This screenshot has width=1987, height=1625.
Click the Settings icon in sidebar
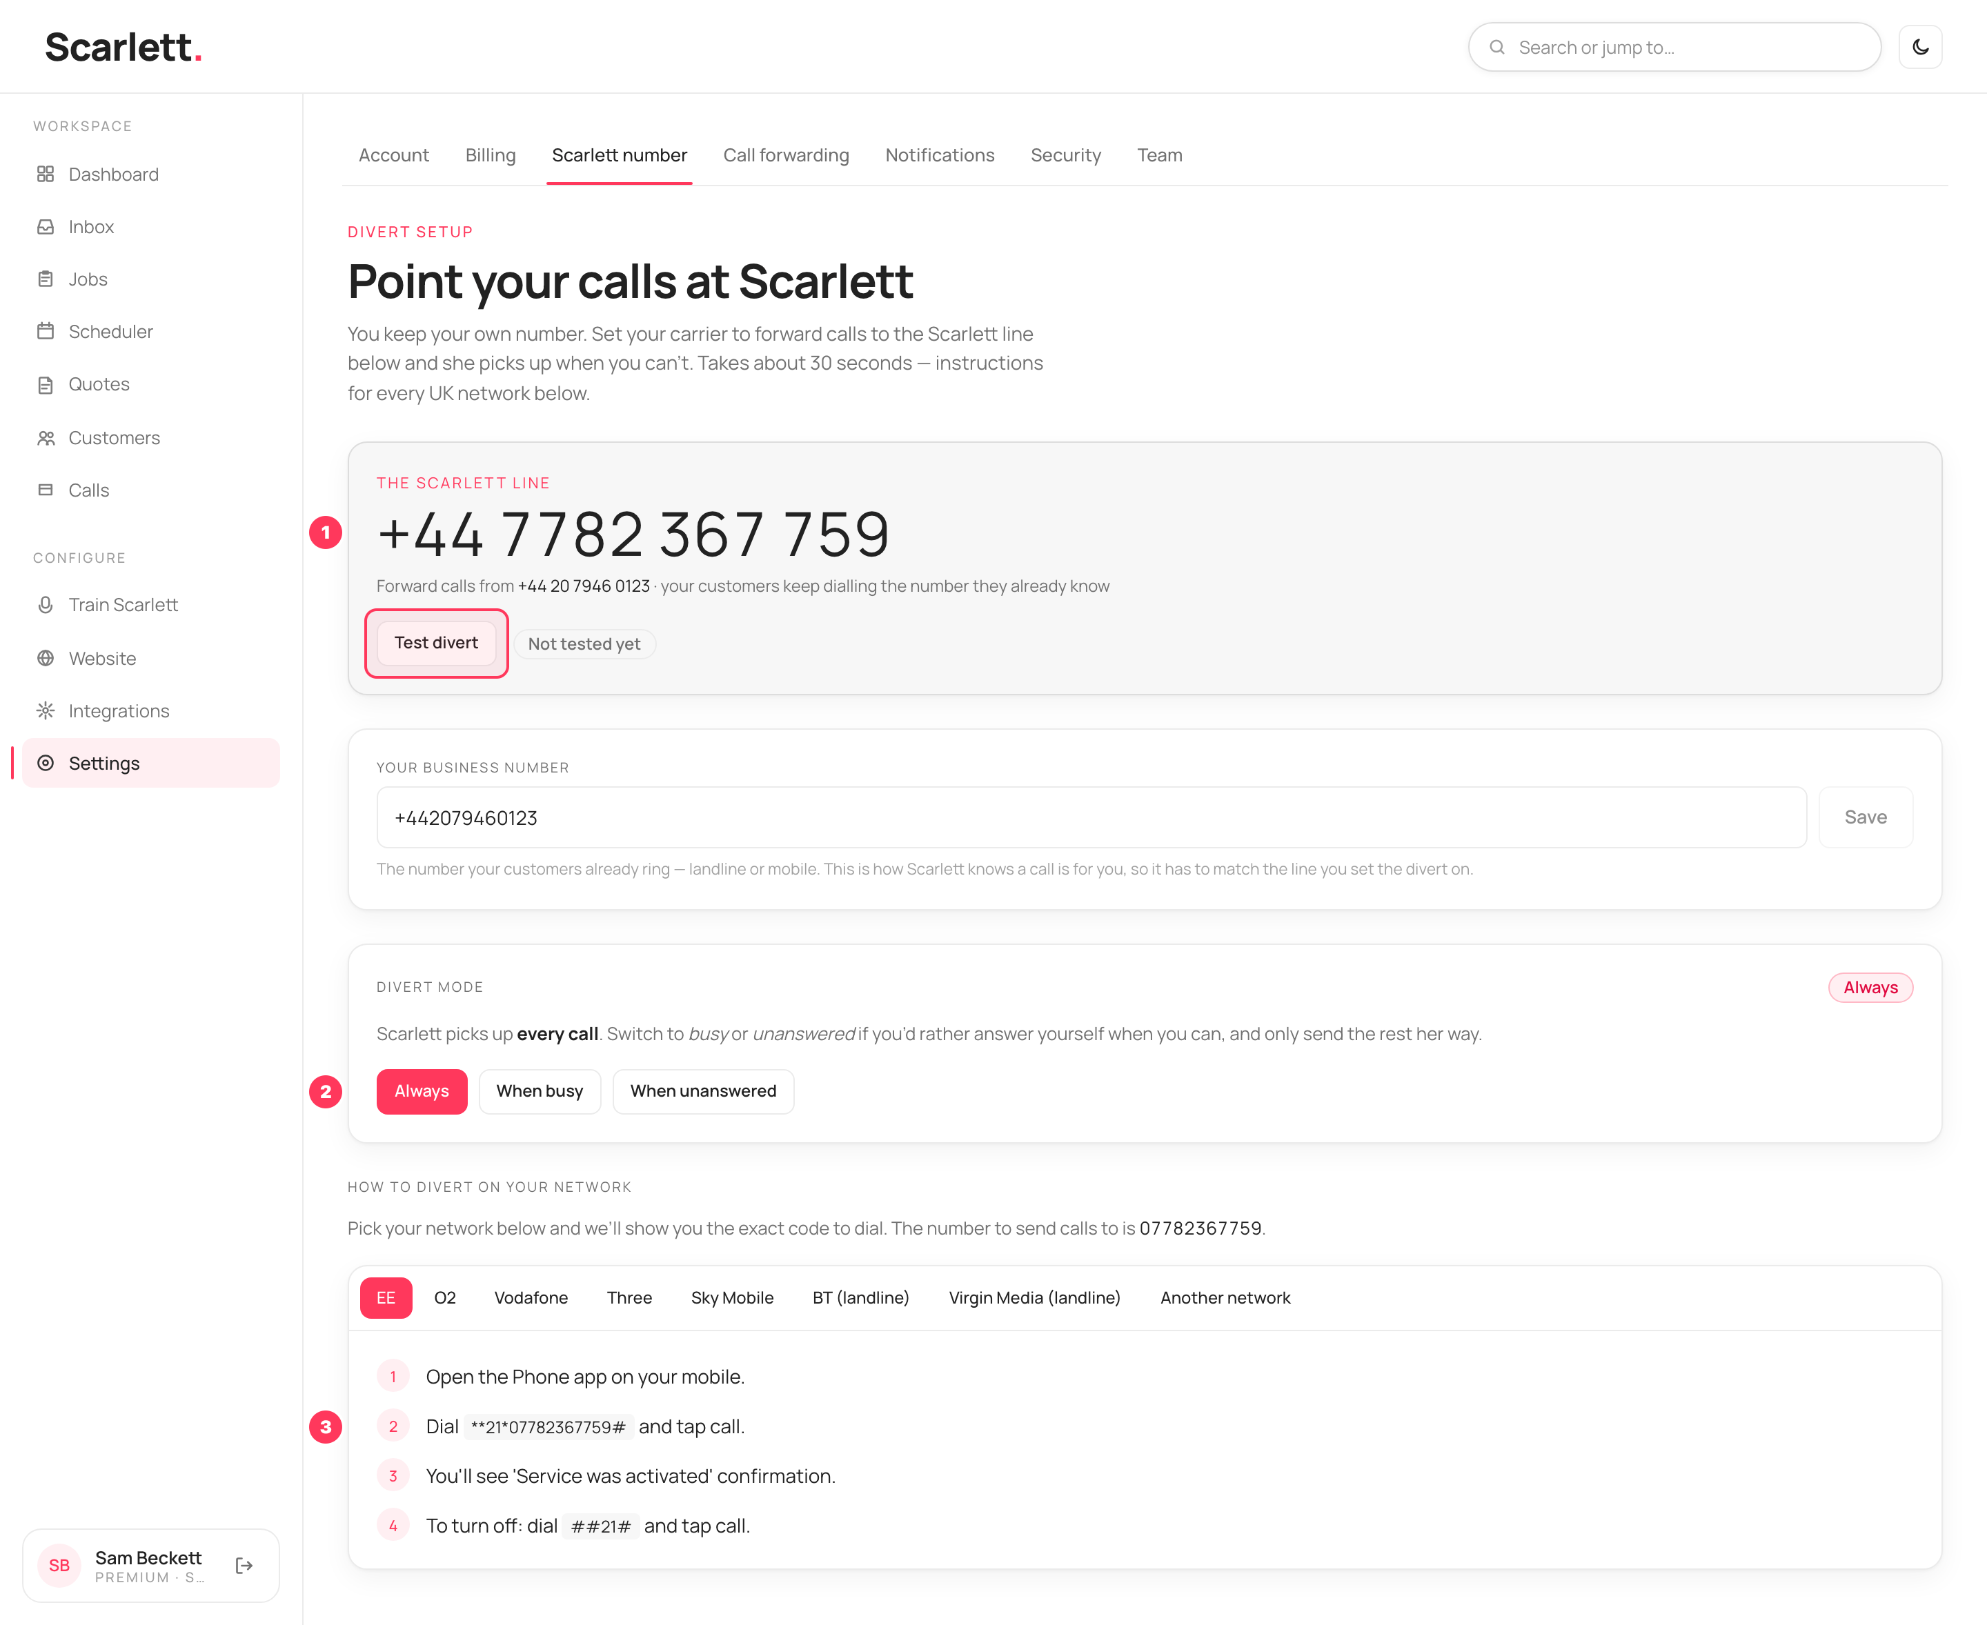click(x=45, y=763)
